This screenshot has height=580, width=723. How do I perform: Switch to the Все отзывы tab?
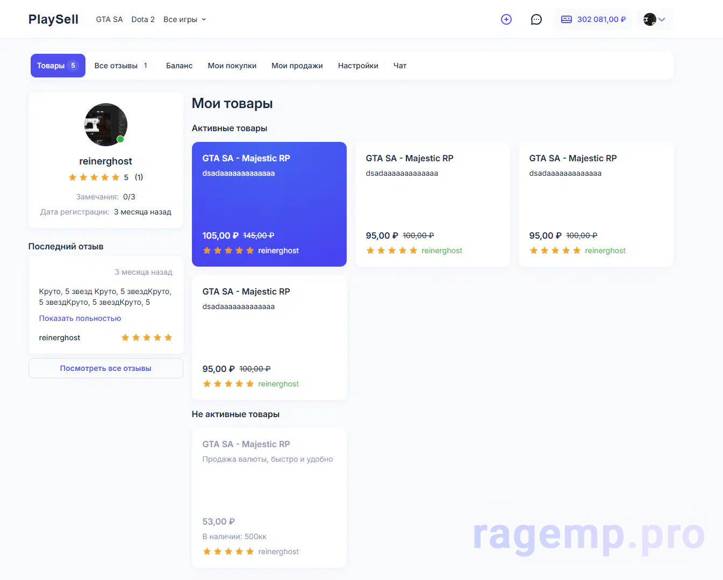tap(121, 66)
